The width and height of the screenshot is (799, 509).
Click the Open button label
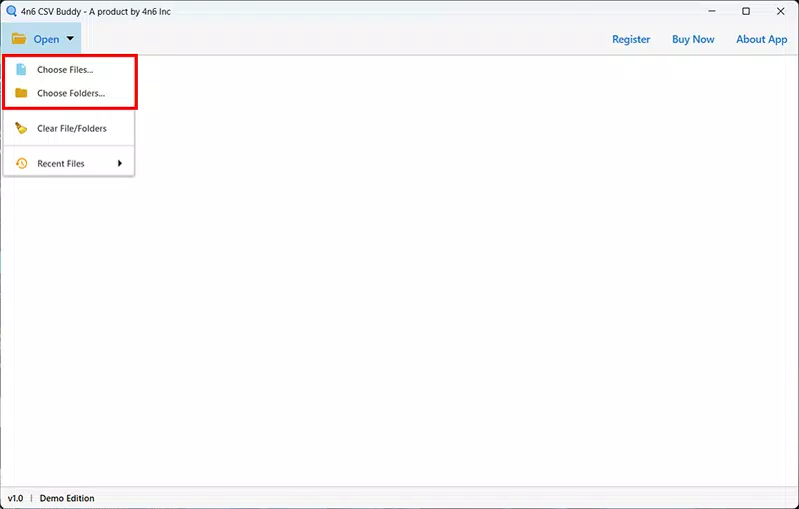(x=46, y=39)
